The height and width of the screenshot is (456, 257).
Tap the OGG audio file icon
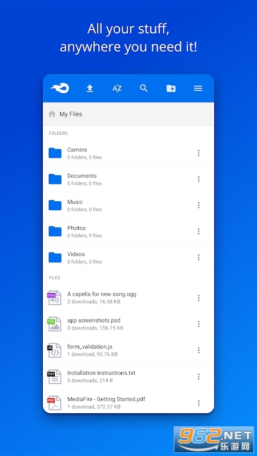pos(55,298)
